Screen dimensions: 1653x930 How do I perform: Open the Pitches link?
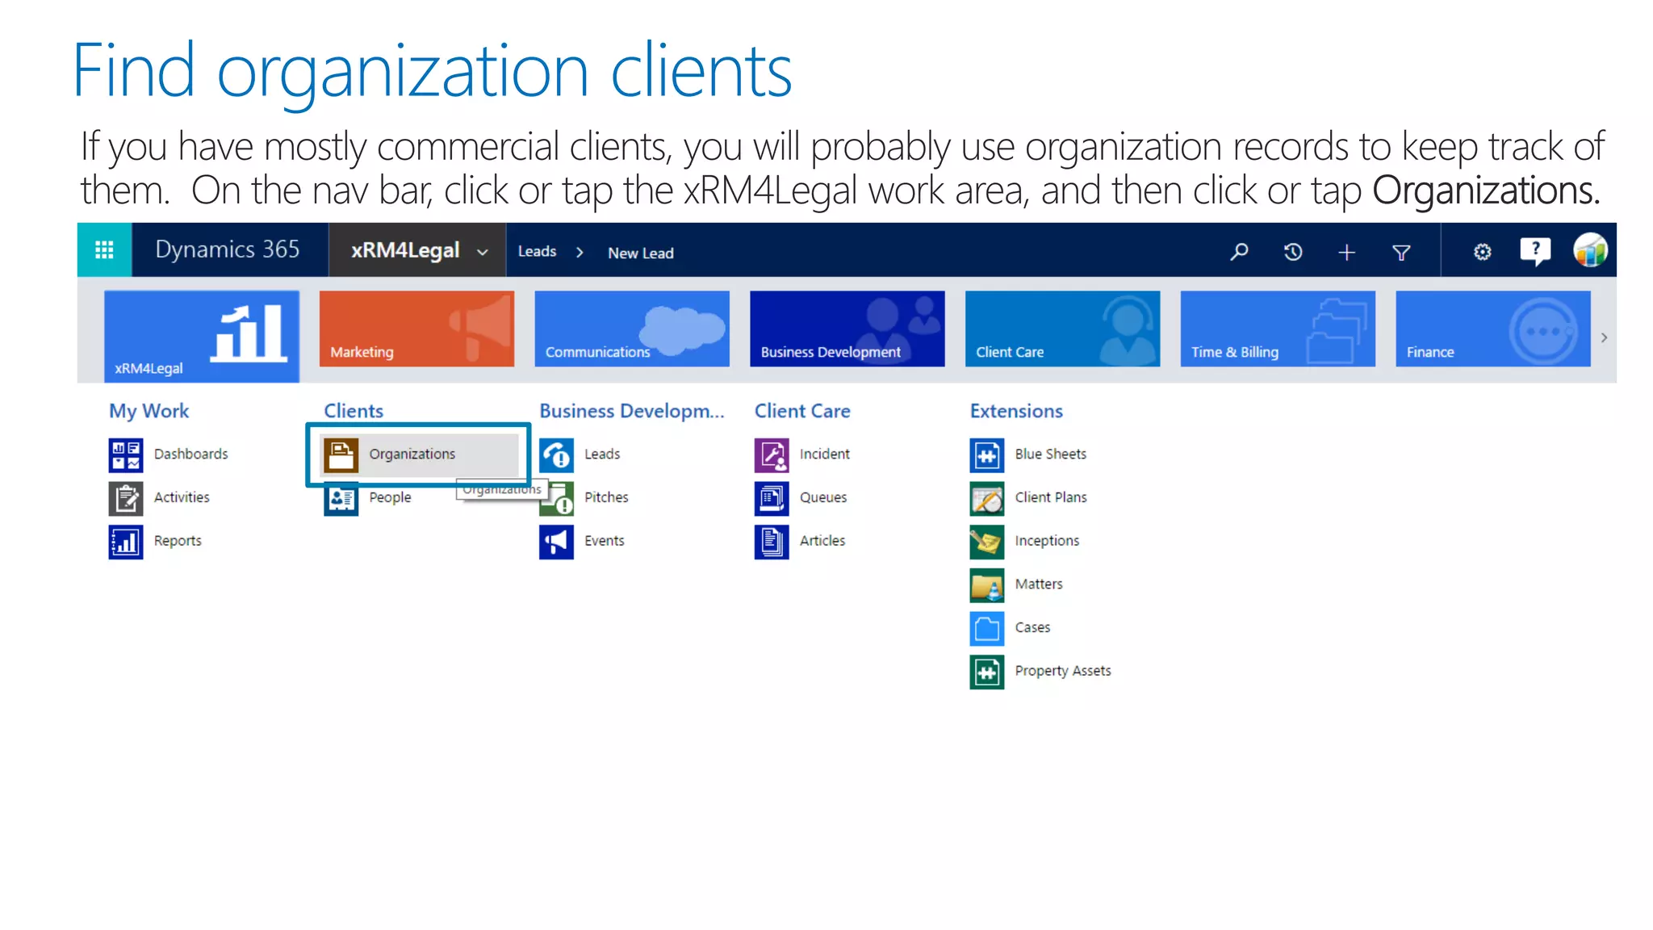point(606,498)
